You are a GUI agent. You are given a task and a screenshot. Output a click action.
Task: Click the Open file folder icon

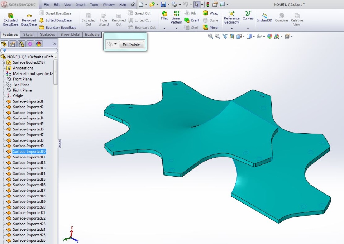(x=152, y=4)
